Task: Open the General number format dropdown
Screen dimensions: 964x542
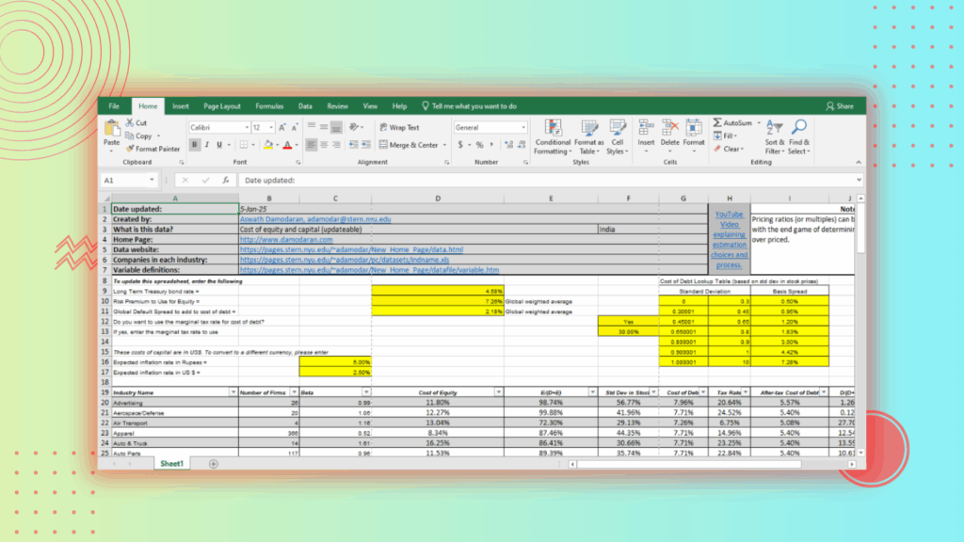Action: pyautogui.click(x=523, y=127)
